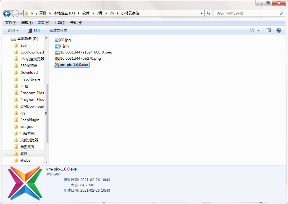This screenshot has width=288, height=204.
Task: Expand the address bar history dropdown
Action: pyautogui.click(x=202, y=13)
